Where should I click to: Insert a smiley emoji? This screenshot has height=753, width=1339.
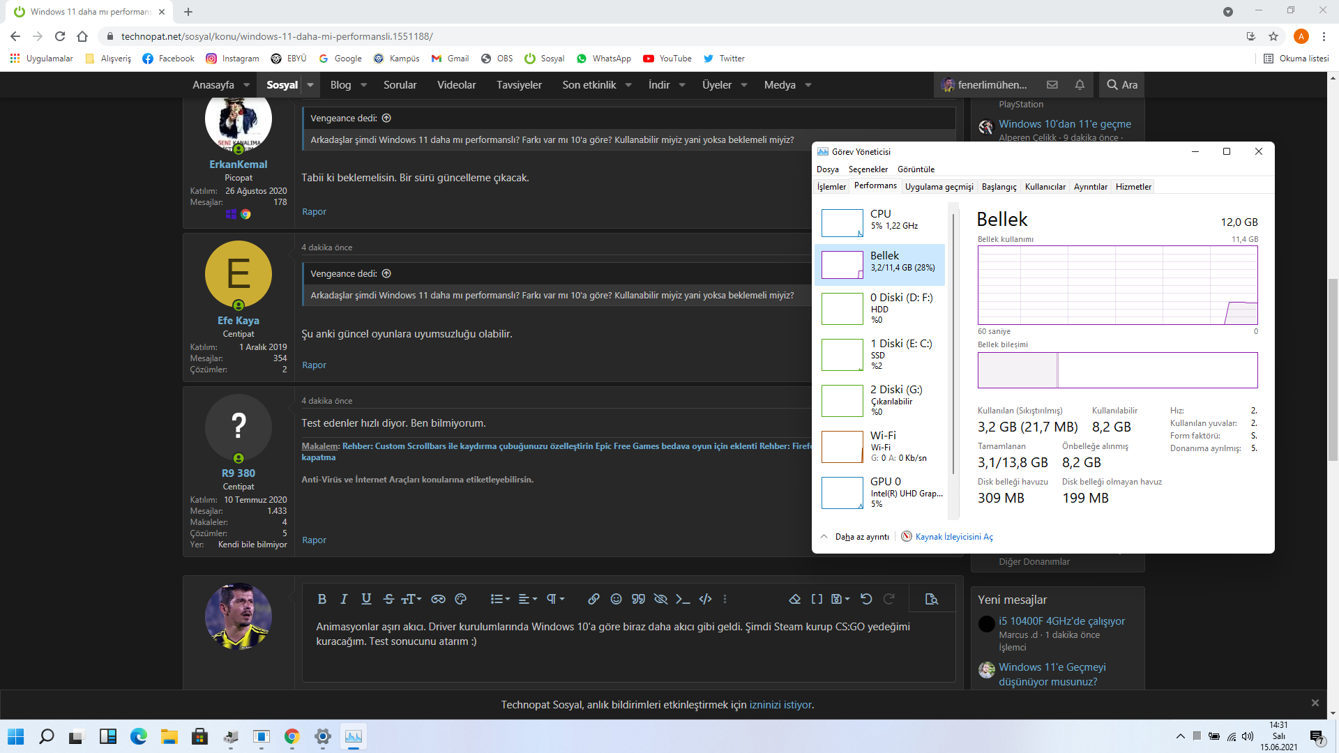[616, 599]
